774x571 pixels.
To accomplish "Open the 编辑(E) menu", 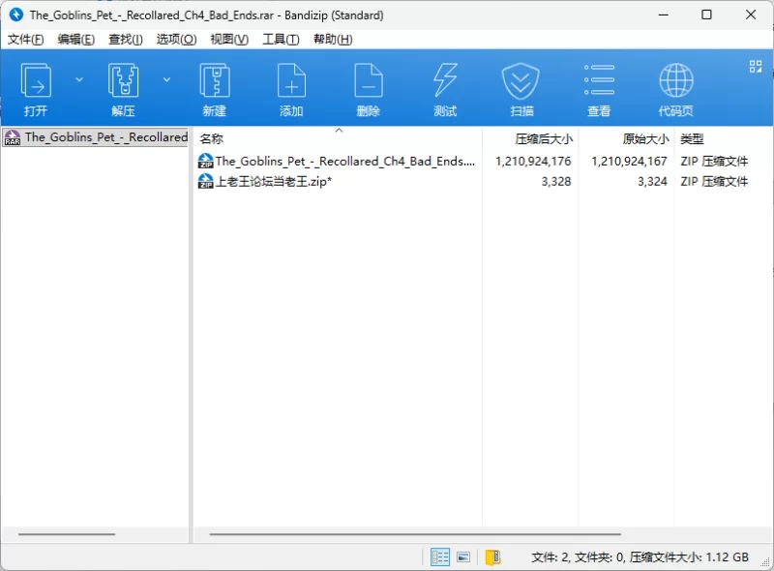I will [76, 39].
